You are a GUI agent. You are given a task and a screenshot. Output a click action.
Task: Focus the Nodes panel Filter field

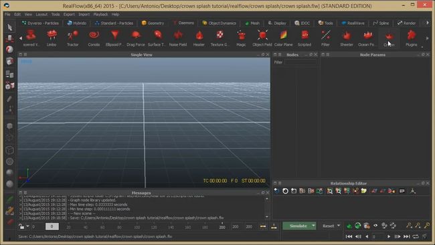[300, 62]
